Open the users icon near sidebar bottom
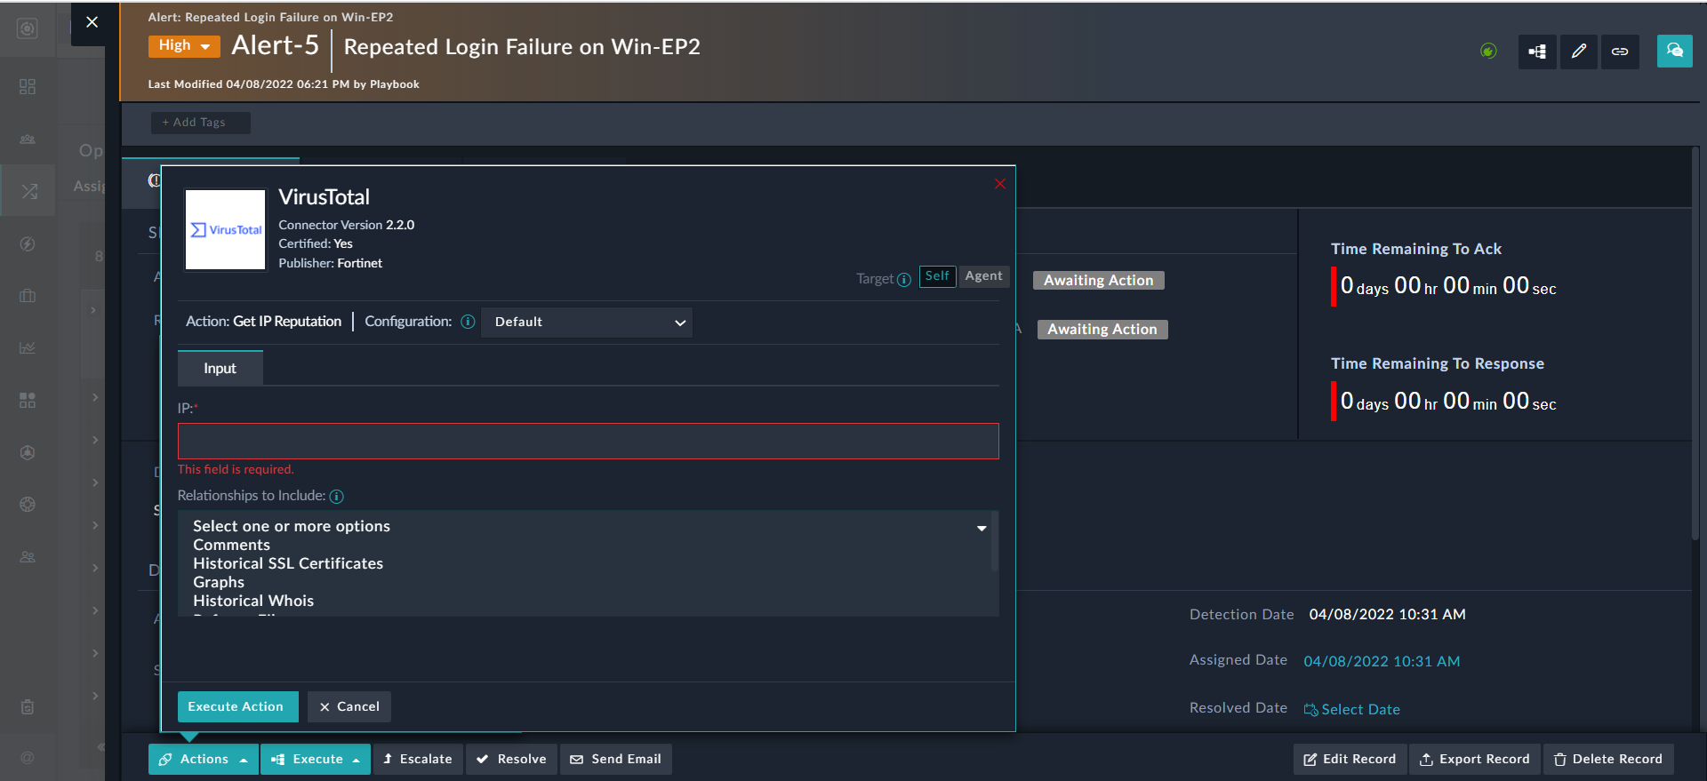The image size is (1707, 781). (28, 556)
